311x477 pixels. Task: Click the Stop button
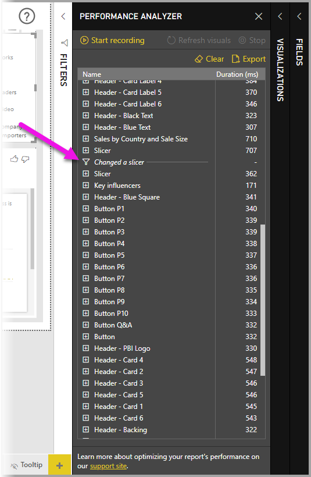pyautogui.click(x=252, y=41)
